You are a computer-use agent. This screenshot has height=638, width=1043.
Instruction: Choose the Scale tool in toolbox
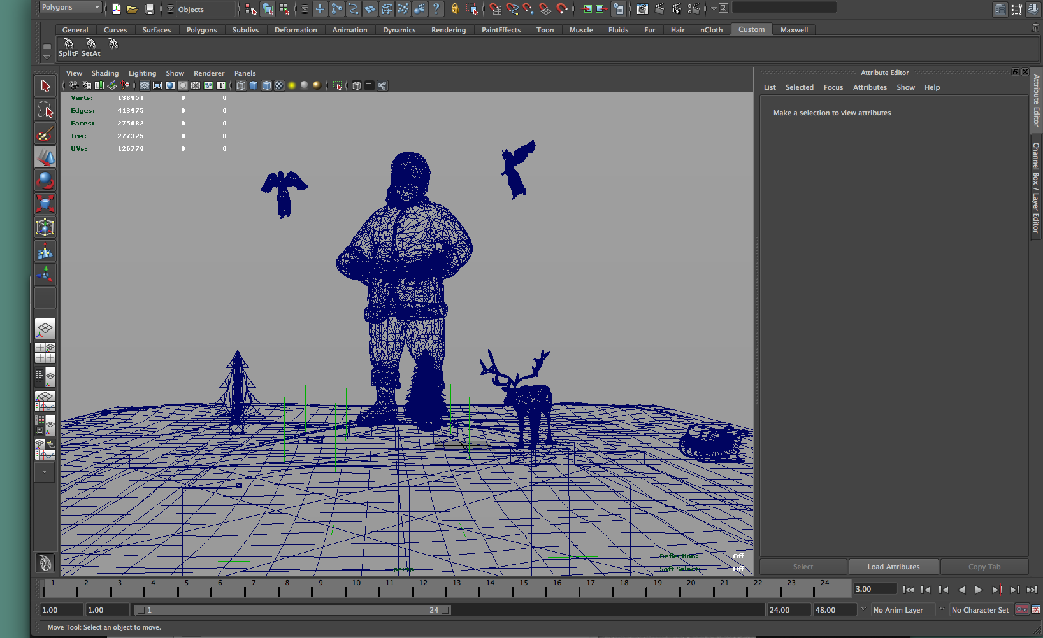pyautogui.click(x=45, y=204)
